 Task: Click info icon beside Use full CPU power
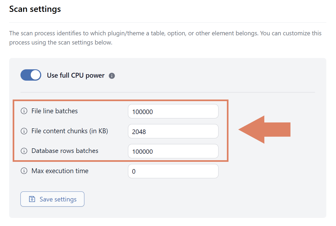112,76
